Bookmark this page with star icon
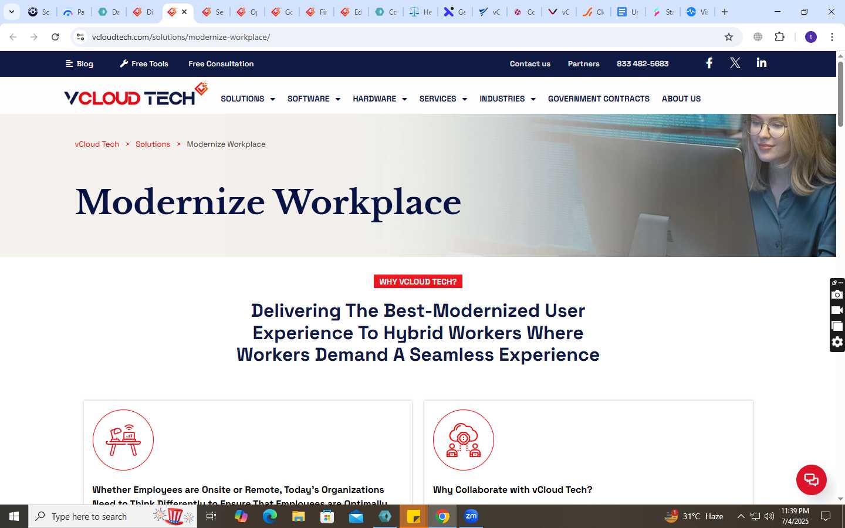 729,37
